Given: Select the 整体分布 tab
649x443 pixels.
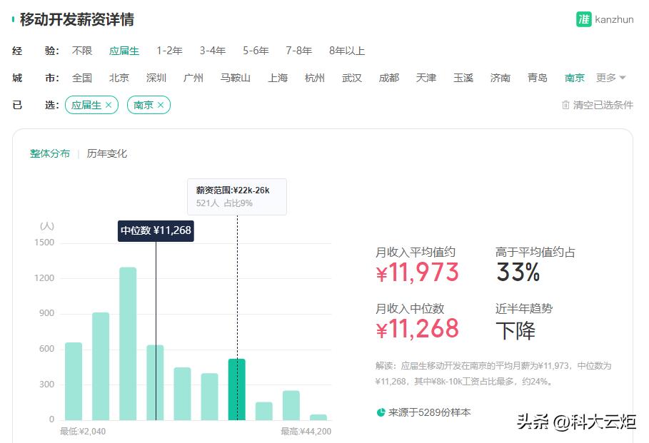Looking at the screenshot, I should [50, 153].
